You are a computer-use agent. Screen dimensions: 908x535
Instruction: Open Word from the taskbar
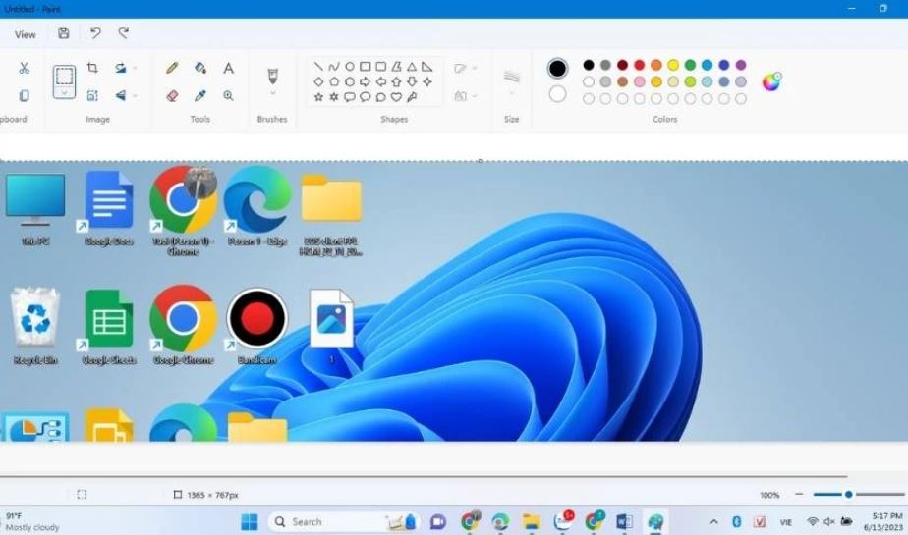(x=624, y=522)
